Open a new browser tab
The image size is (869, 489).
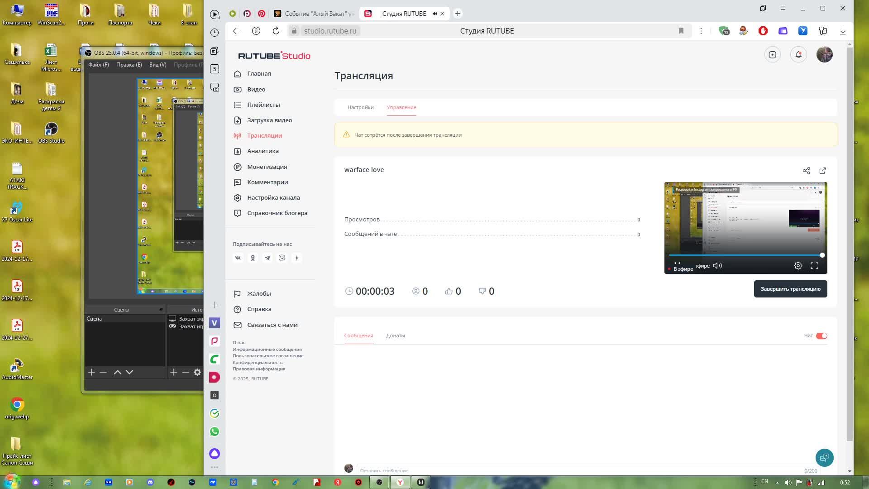458,14
